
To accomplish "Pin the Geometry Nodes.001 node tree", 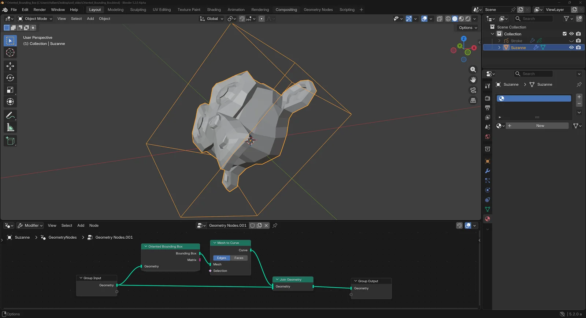I will pos(275,226).
